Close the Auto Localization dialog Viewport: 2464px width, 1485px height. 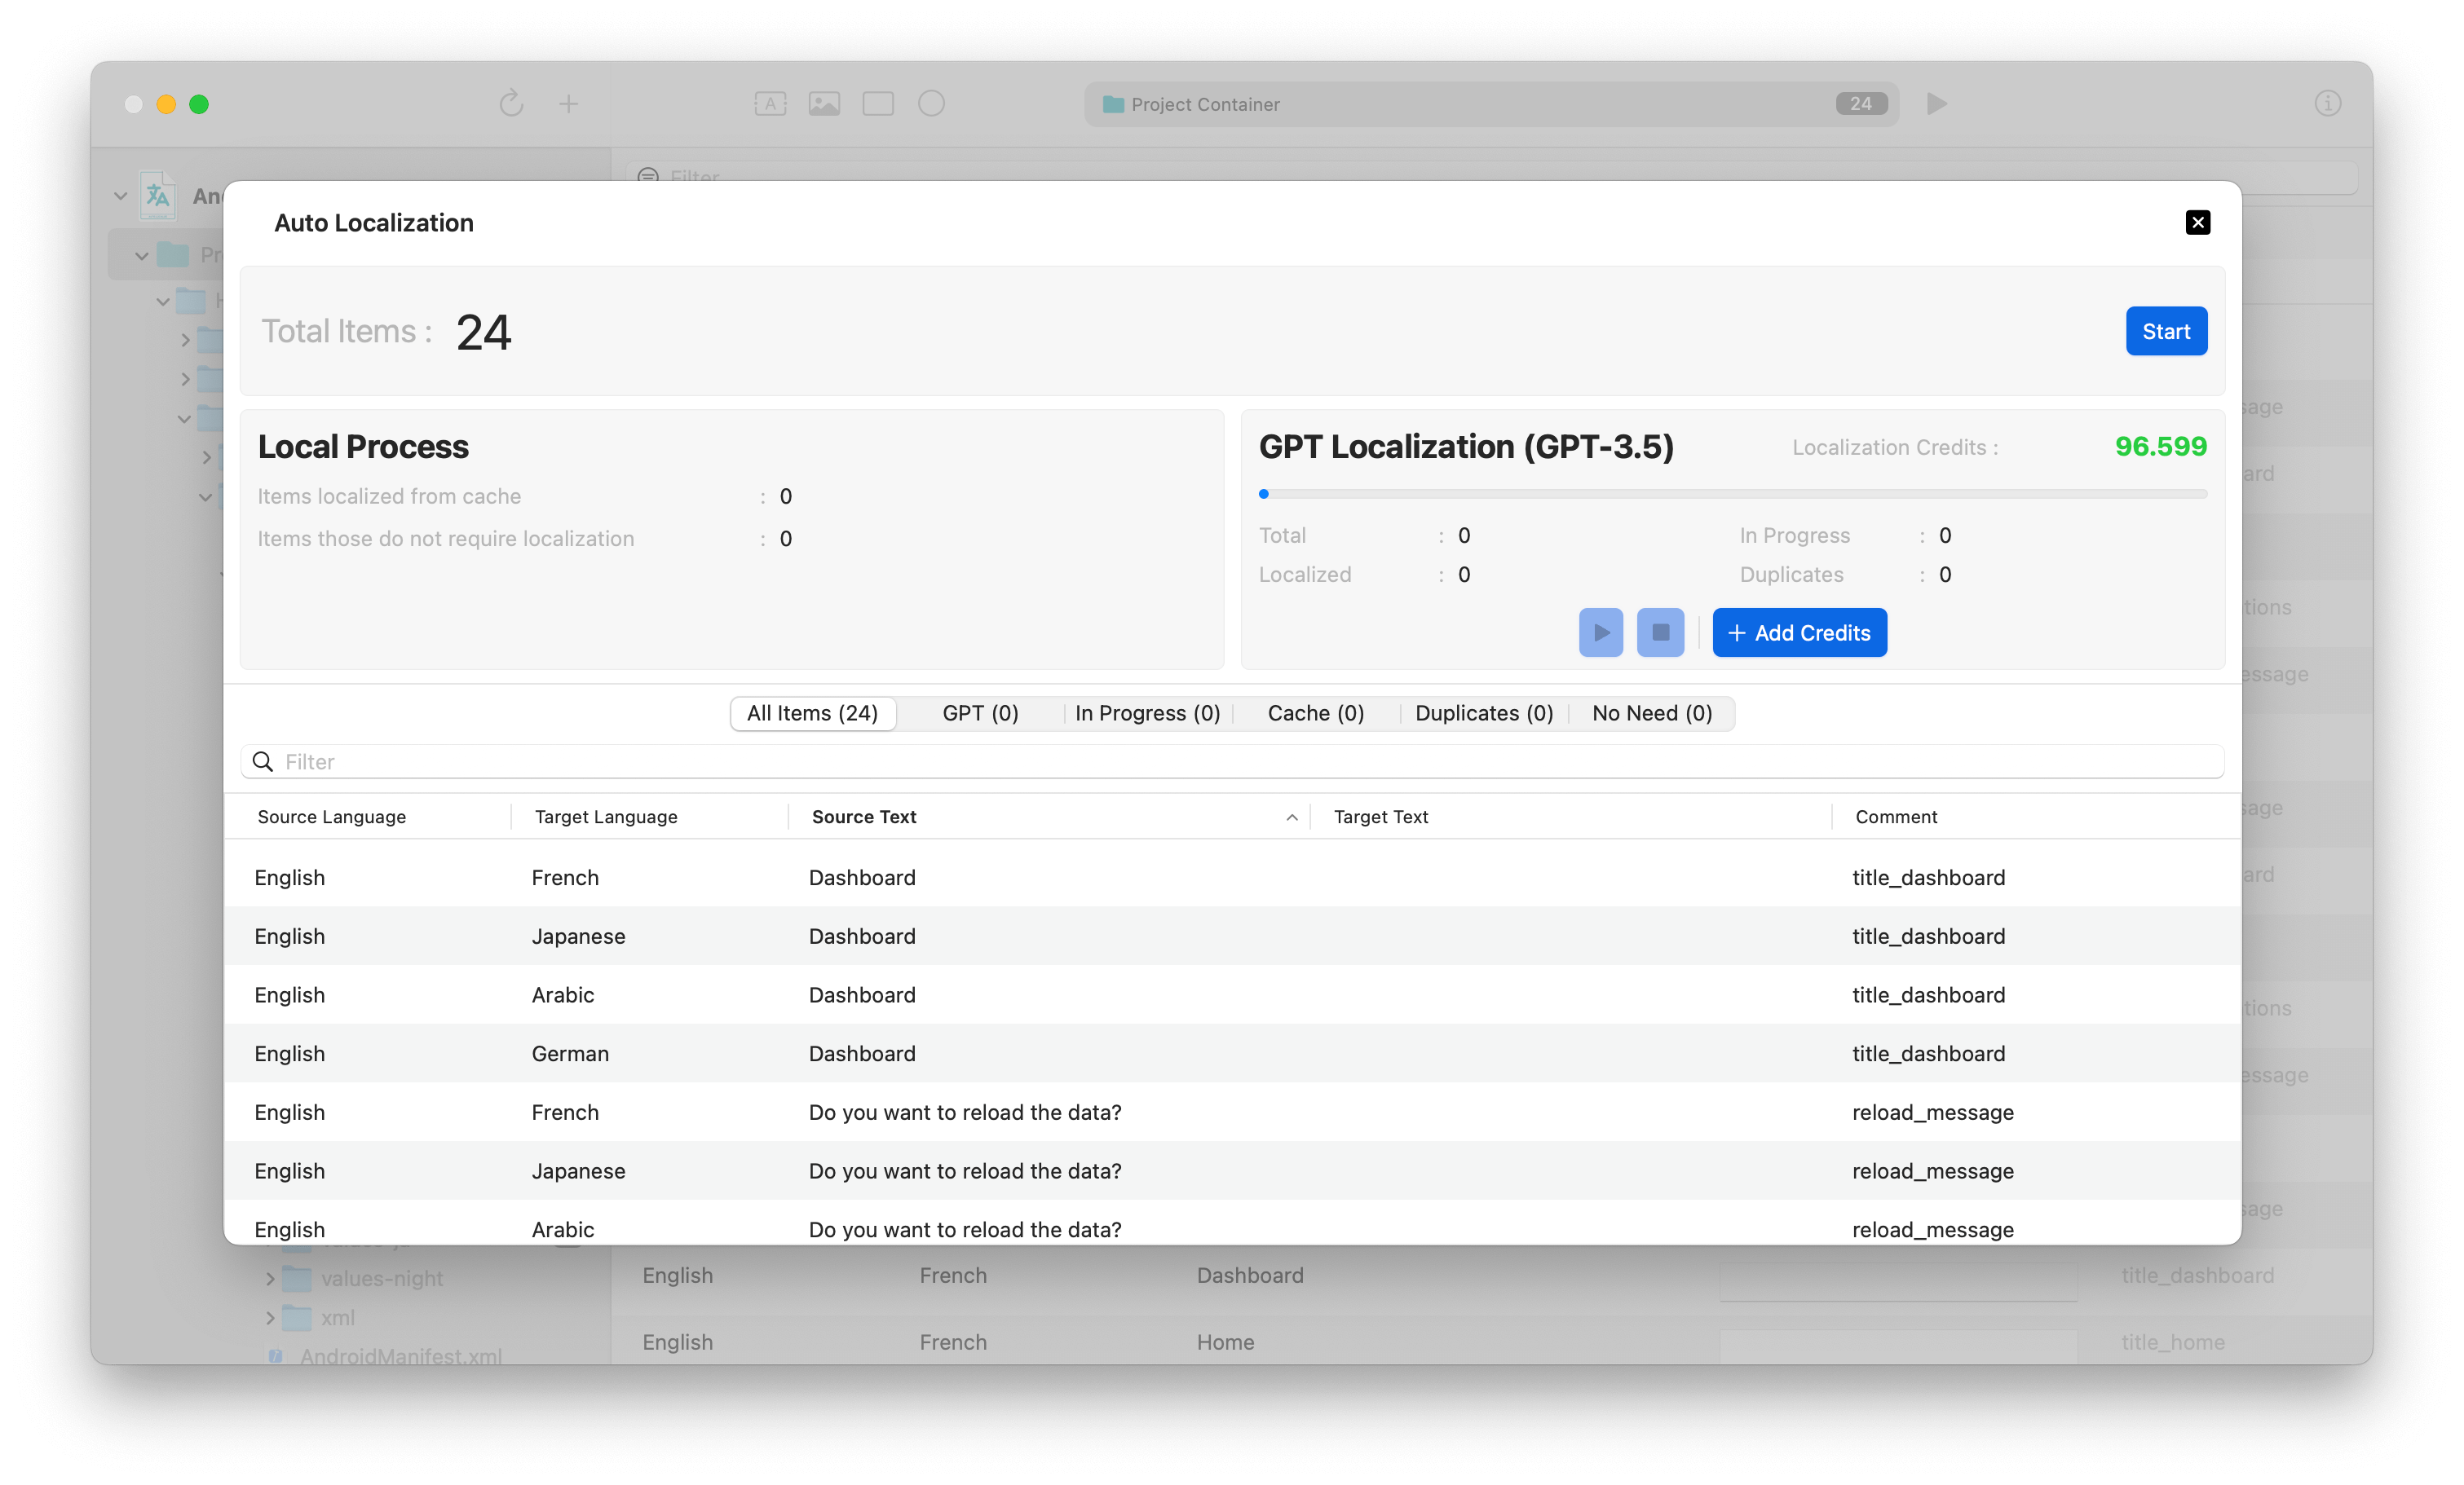pyautogui.click(x=2197, y=222)
